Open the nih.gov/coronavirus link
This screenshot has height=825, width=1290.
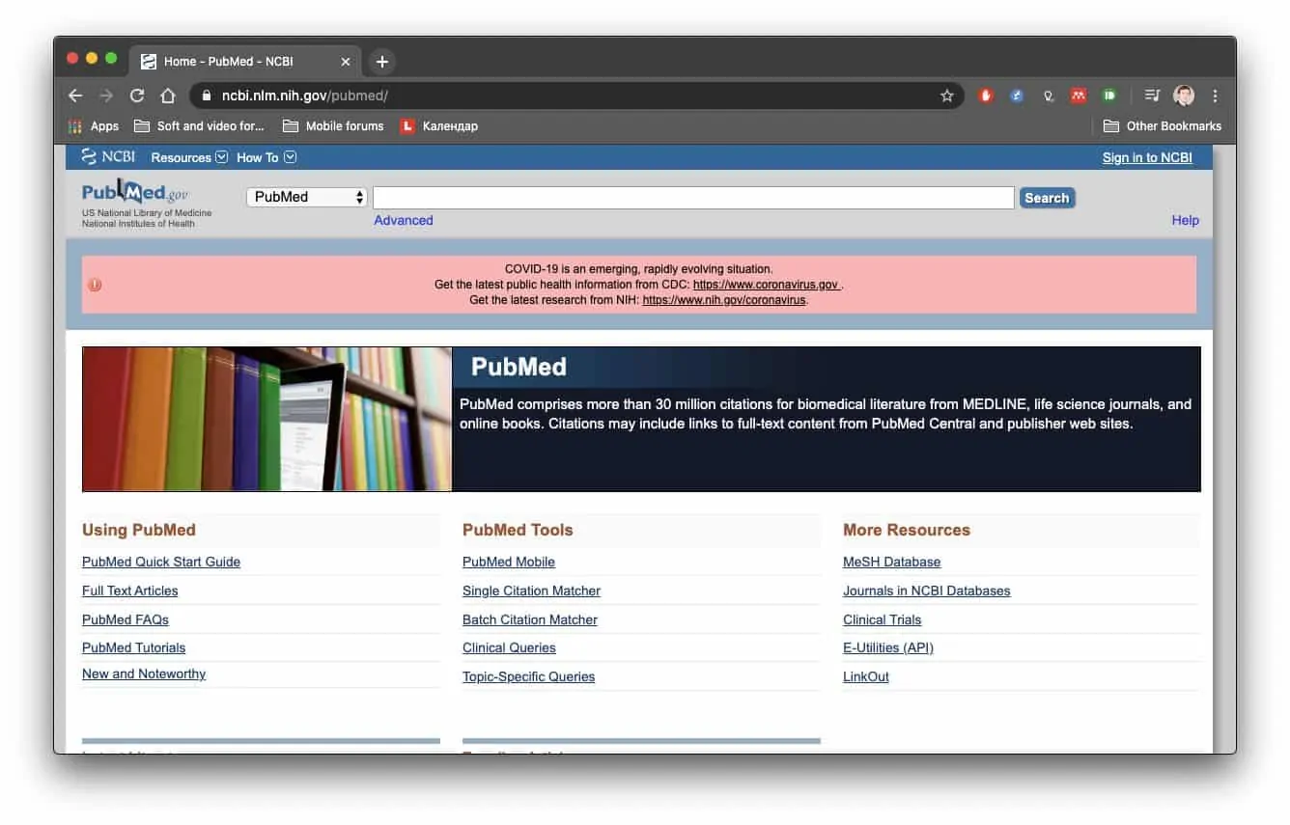(724, 300)
